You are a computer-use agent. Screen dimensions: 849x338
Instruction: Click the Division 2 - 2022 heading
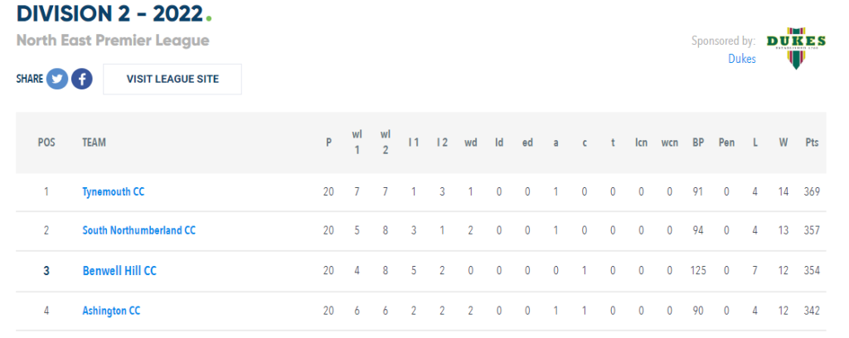click(x=110, y=14)
